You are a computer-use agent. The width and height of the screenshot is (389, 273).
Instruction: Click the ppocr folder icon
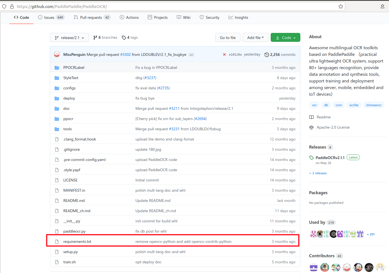[57, 119]
